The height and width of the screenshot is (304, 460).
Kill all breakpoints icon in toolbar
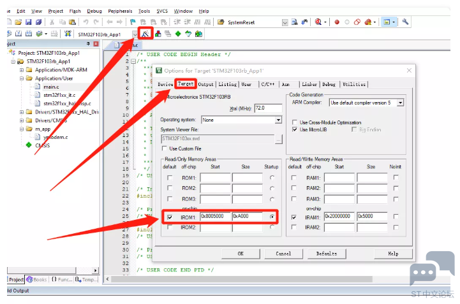click(367, 22)
